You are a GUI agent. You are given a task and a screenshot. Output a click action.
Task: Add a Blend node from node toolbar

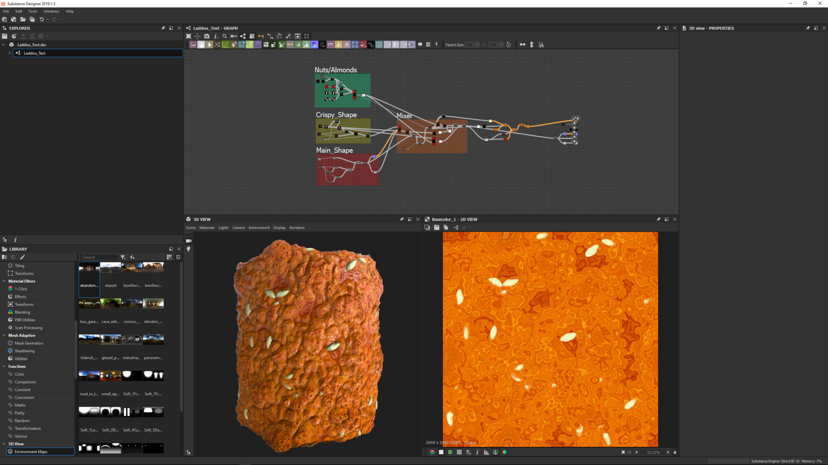click(201, 44)
